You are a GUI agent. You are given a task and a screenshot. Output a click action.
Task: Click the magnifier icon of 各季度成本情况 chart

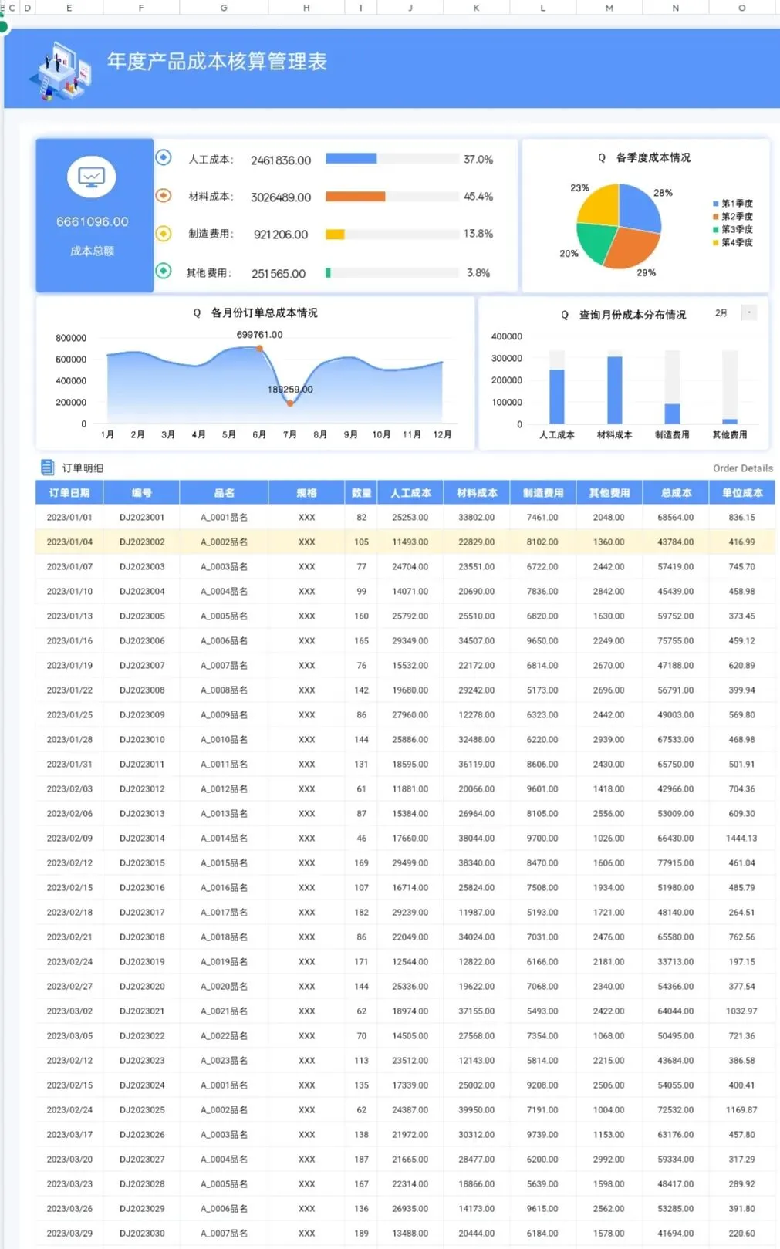[602, 158]
